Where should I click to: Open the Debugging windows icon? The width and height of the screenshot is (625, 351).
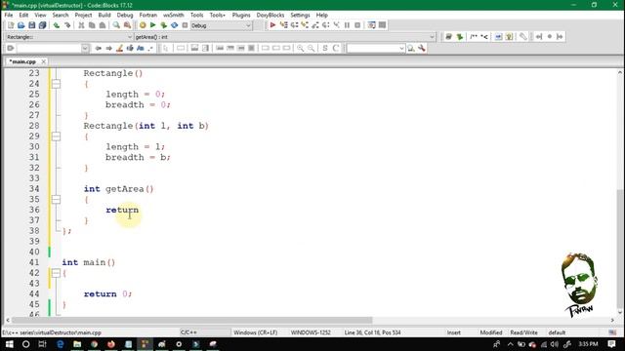pos(371,25)
